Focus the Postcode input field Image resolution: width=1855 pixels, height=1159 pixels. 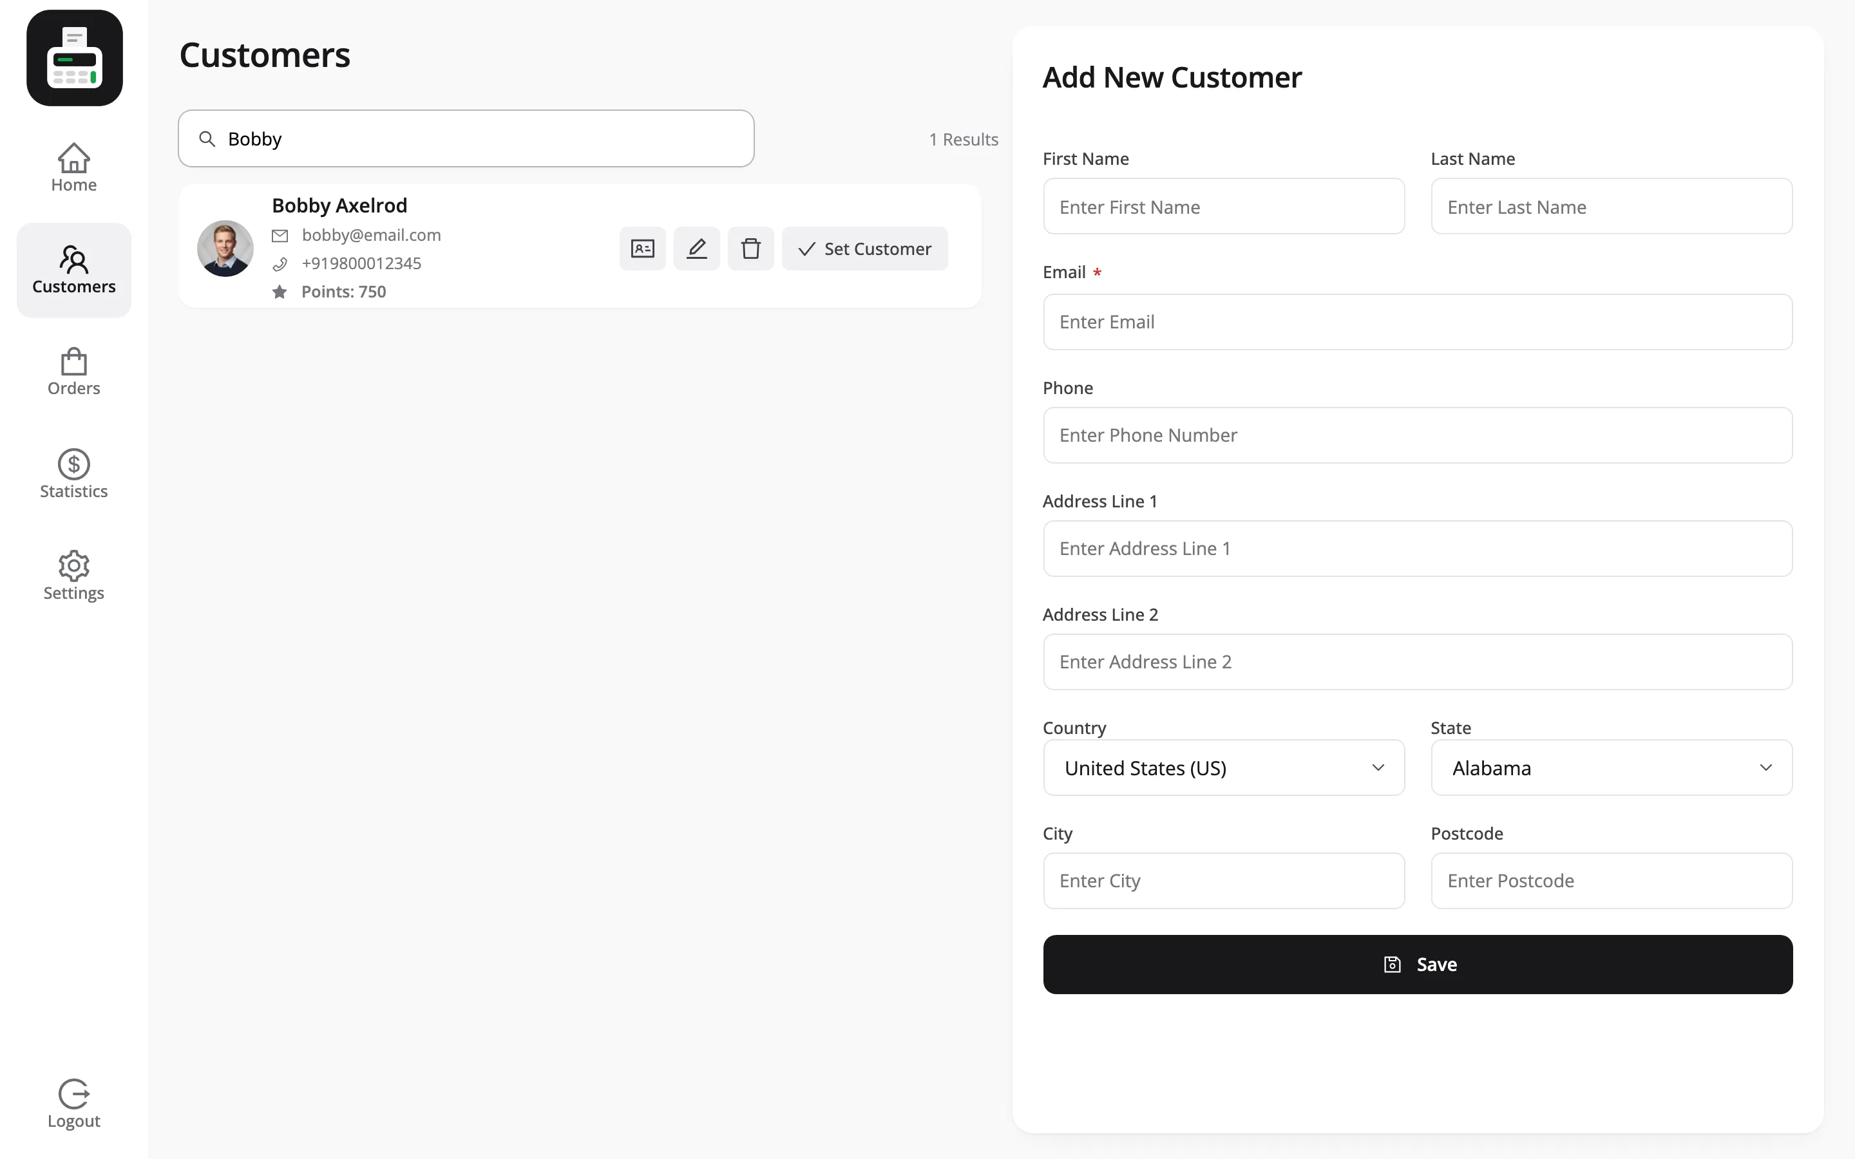pyautogui.click(x=1612, y=881)
